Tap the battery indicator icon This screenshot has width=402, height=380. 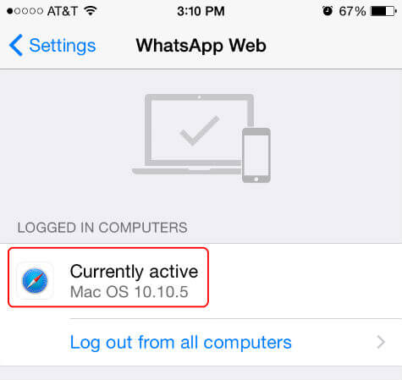point(383,11)
